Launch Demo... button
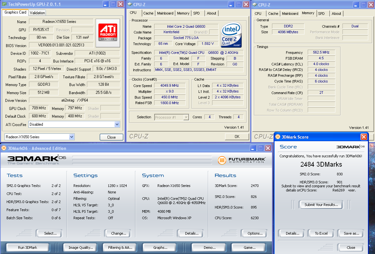This screenshot has width=375, height=254. tap(209, 248)
